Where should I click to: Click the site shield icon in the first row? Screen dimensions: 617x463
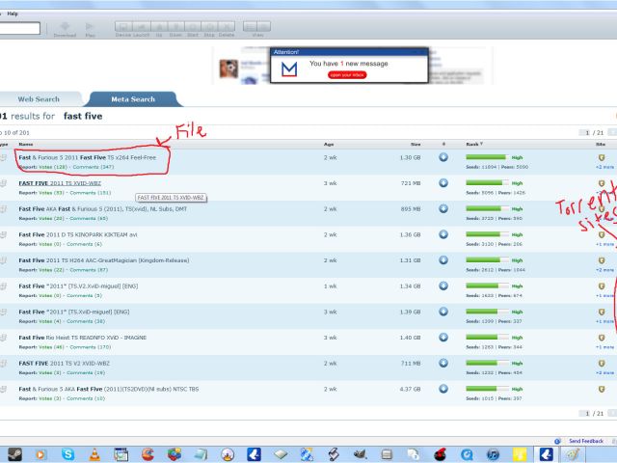pos(601,156)
